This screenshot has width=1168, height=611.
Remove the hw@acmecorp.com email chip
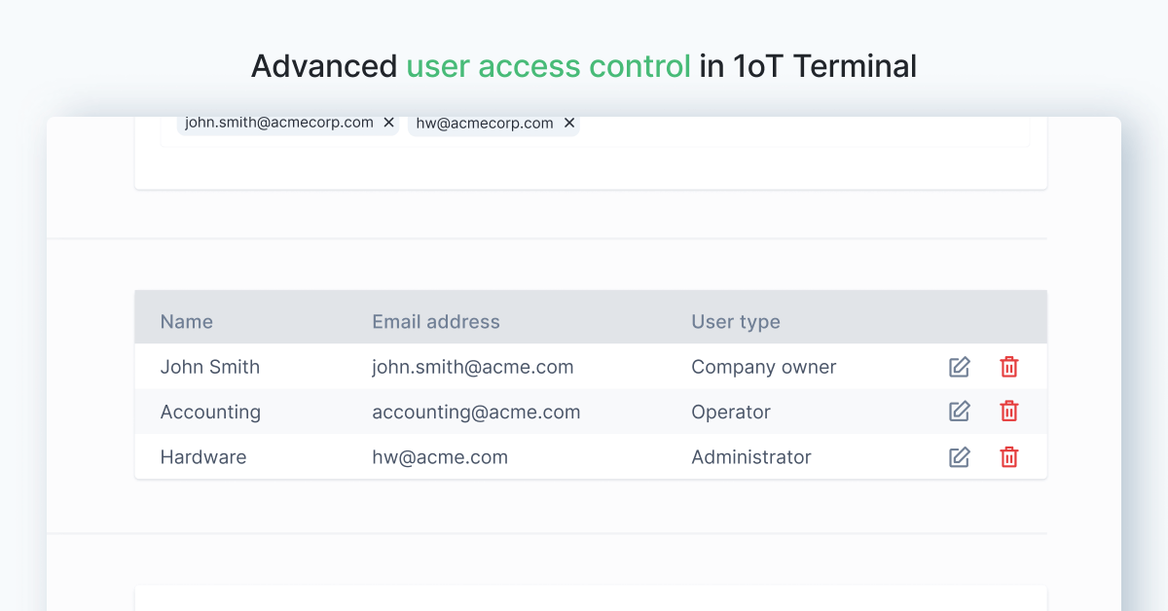point(569,123)
